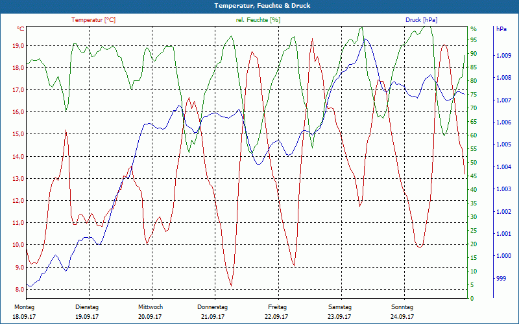This screenshot has width=519, height=324.
Task: Click humidity axis value '75'
Action: [x=474, y=95]
